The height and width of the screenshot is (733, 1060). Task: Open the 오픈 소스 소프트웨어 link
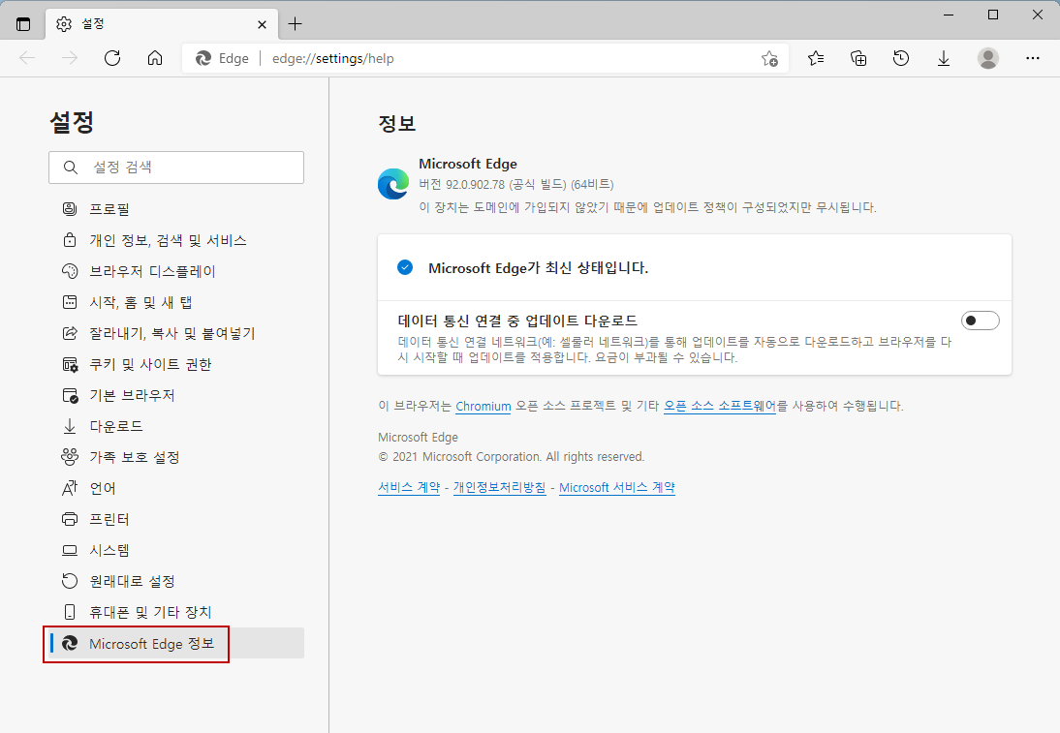coord(720,406)
